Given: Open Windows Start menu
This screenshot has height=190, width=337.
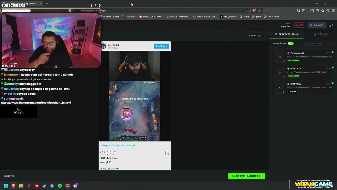Looking at the screenshot, I should pyautogui.click(x=6, y=186).
